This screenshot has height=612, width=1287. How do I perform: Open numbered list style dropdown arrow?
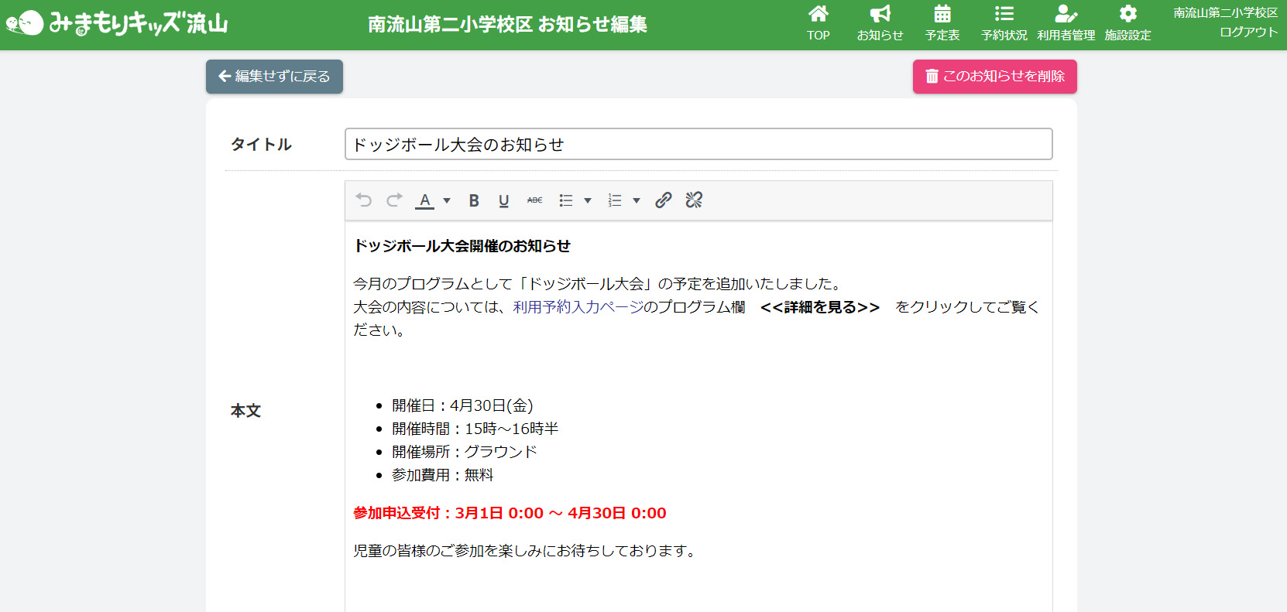coord(637,200)
